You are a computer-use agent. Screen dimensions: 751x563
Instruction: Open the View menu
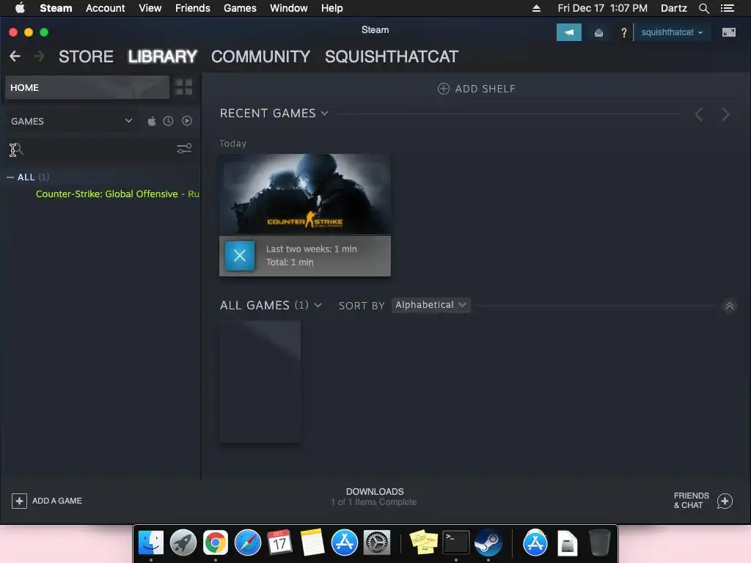150,8
